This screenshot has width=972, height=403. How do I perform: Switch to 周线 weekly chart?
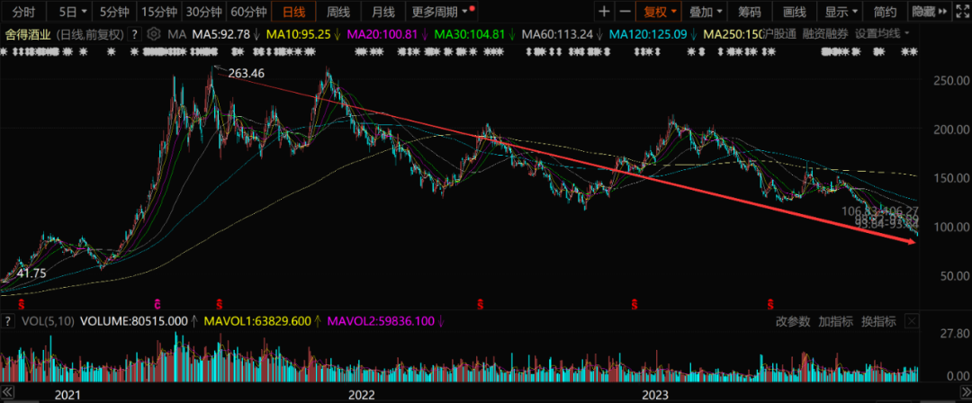point(338,11)
